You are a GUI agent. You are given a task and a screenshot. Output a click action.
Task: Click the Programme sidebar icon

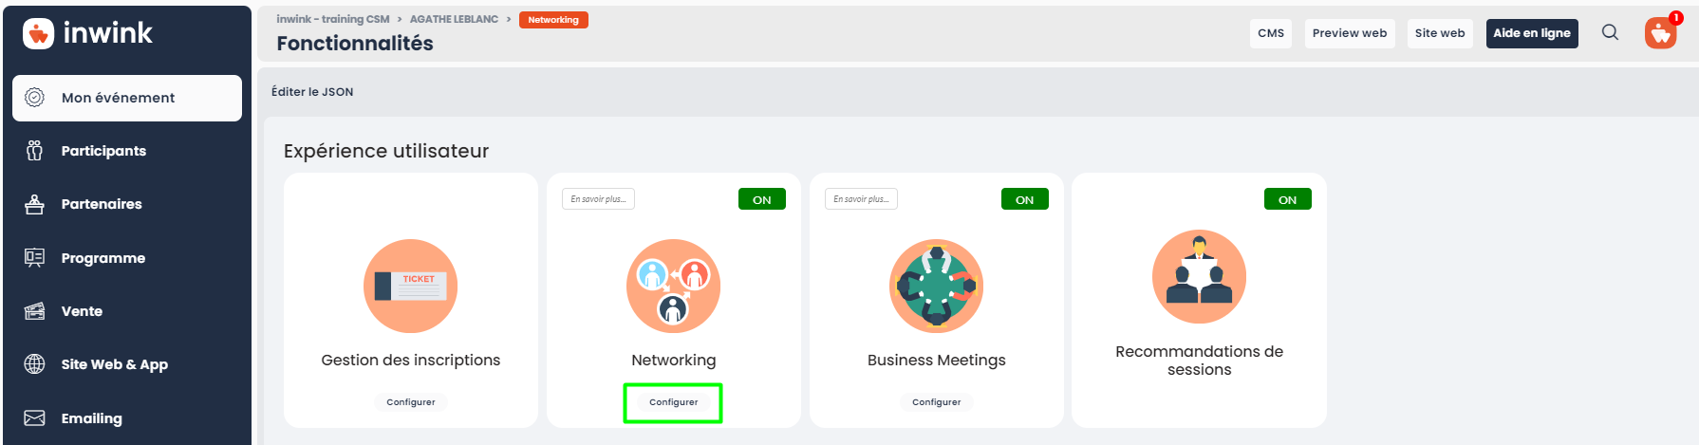pos(35,258)
